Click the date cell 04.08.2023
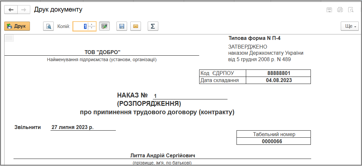 (x=279, y=80)
